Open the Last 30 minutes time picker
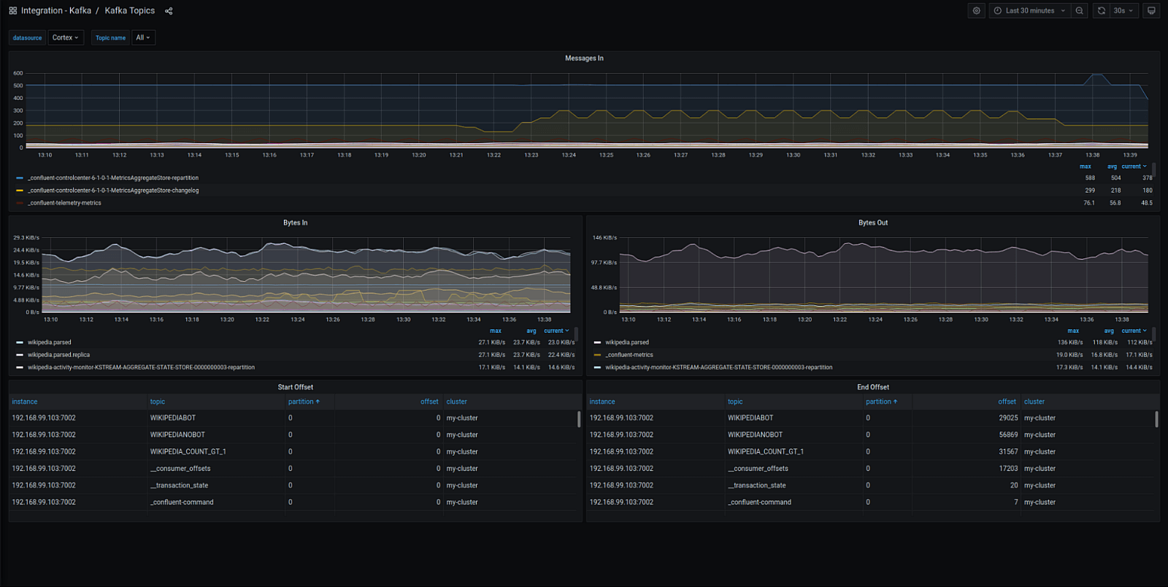1168x587 pixels. point(1029,11)
